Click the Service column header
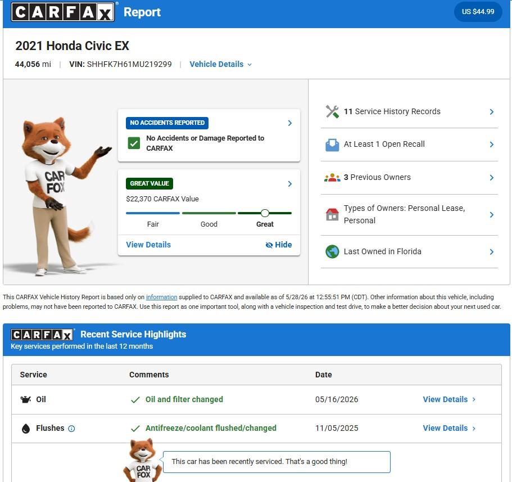Image resolution: width=512 pixels, height=482 pixels. (33, 375)
